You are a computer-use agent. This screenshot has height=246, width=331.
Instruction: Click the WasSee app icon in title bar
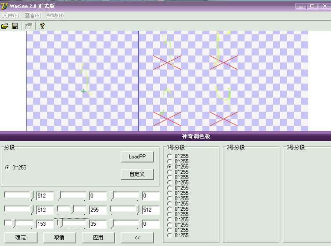4,6
